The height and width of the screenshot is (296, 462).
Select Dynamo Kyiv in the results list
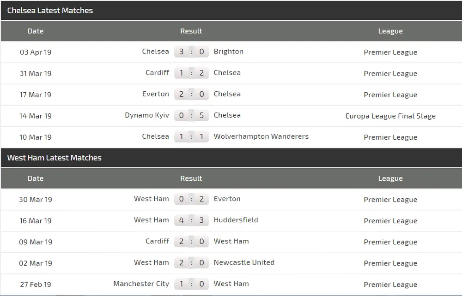click(147, 115)
